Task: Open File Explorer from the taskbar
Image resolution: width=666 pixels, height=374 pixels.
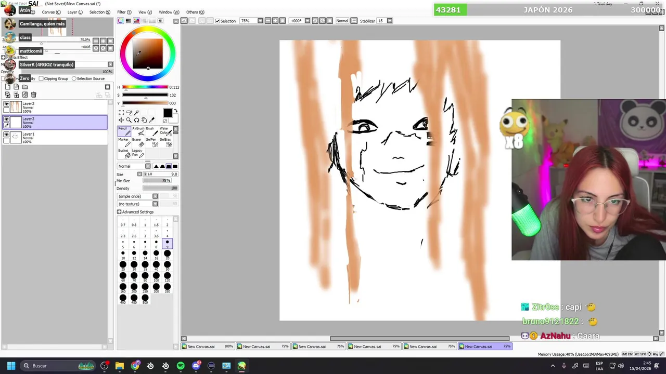Action: pyautogui.click(x=120, y=366)
